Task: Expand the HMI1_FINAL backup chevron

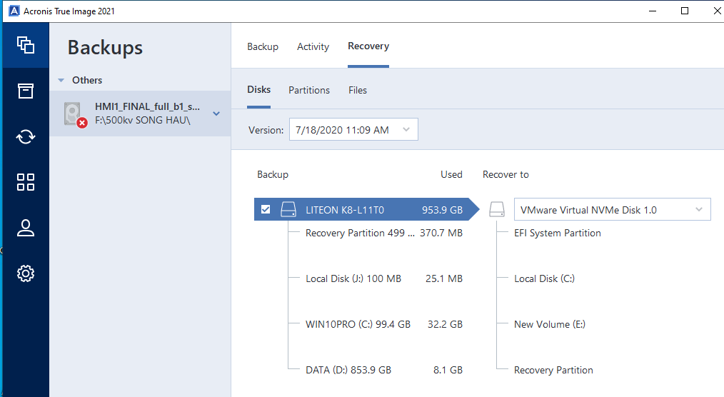Action: point(216,114)
